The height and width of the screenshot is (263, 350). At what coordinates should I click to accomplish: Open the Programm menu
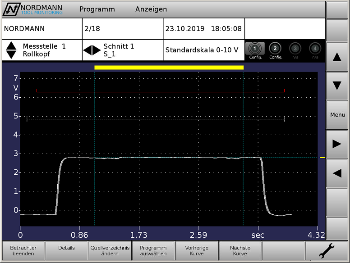(x=97, y=9)
